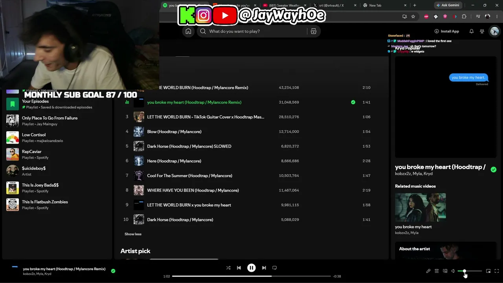Open the browser media control icon
The width and height of the screenshot is (503, 283).
[x=478, y=17]
